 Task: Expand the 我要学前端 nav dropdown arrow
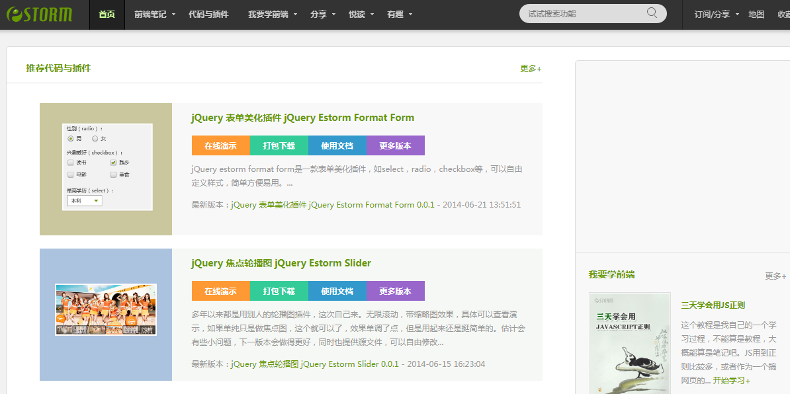(x=295, y=15)
